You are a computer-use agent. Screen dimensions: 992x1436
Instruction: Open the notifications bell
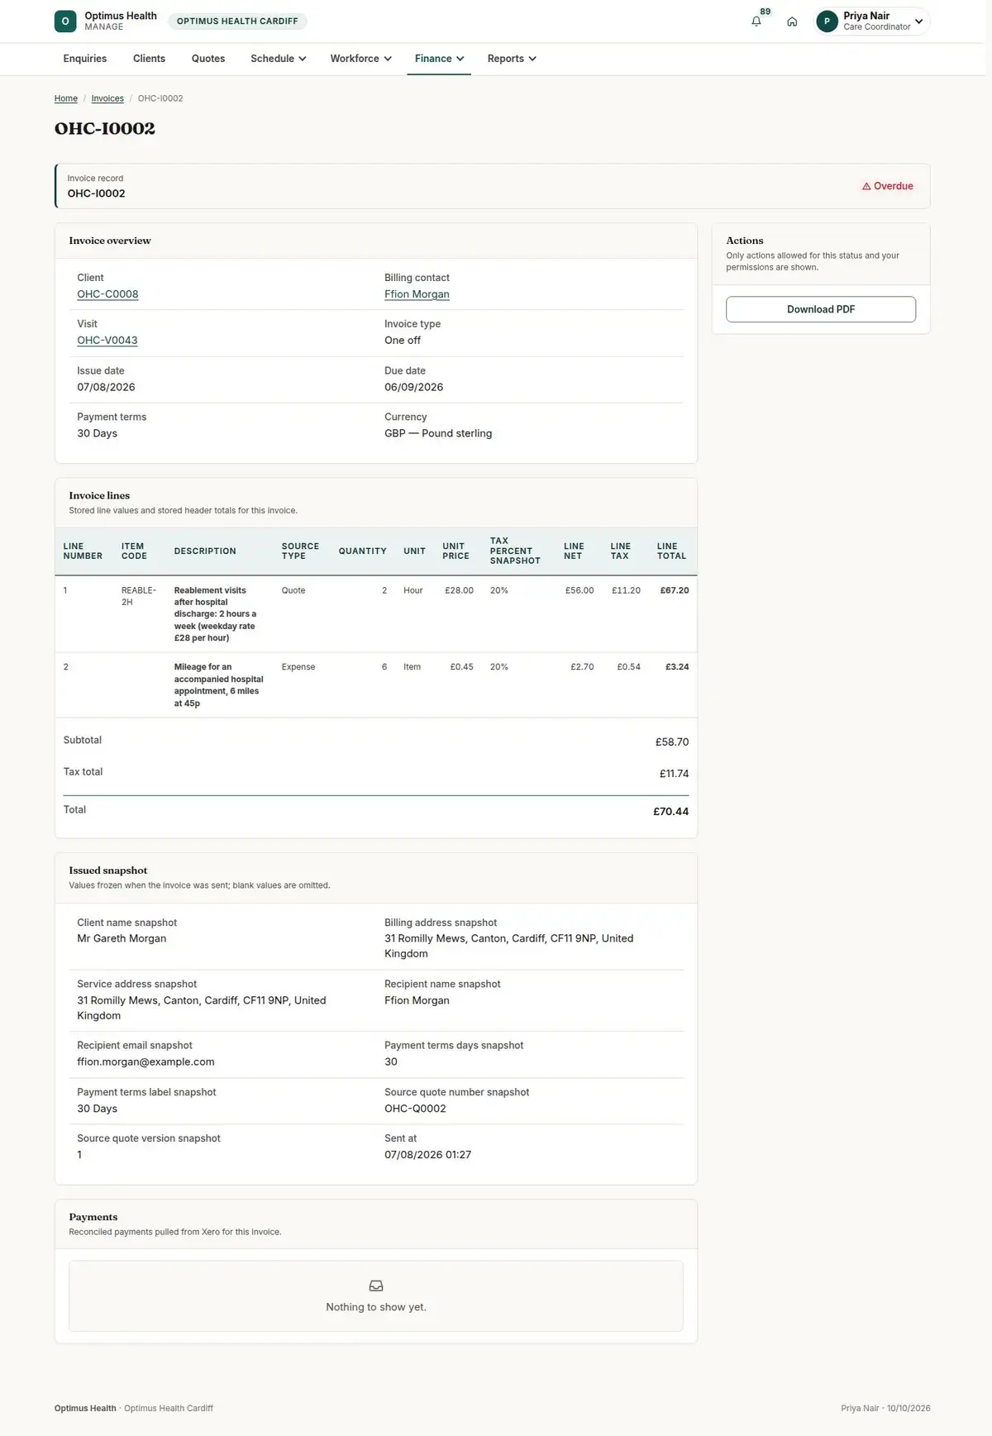pos(756,21)
